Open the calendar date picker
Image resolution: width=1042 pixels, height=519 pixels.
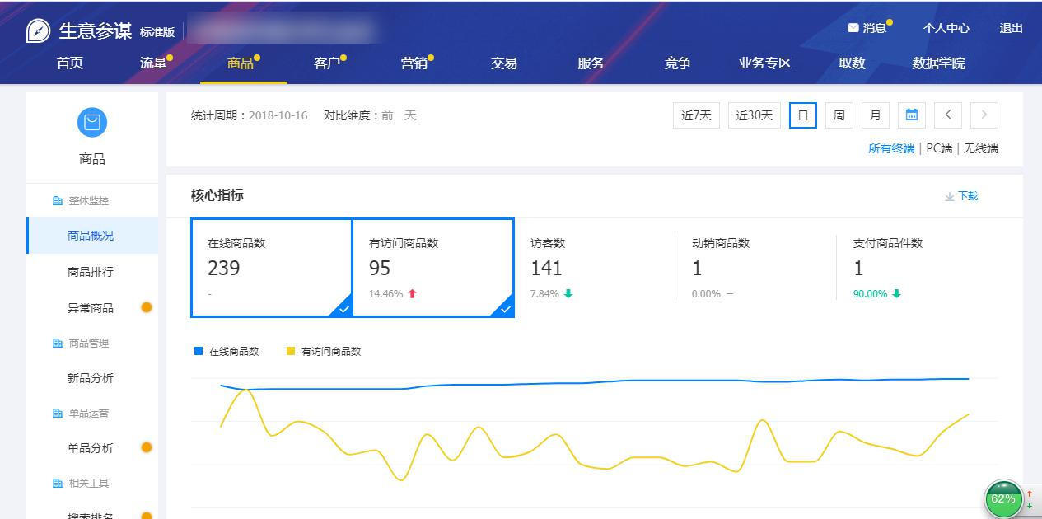(911, 115)
